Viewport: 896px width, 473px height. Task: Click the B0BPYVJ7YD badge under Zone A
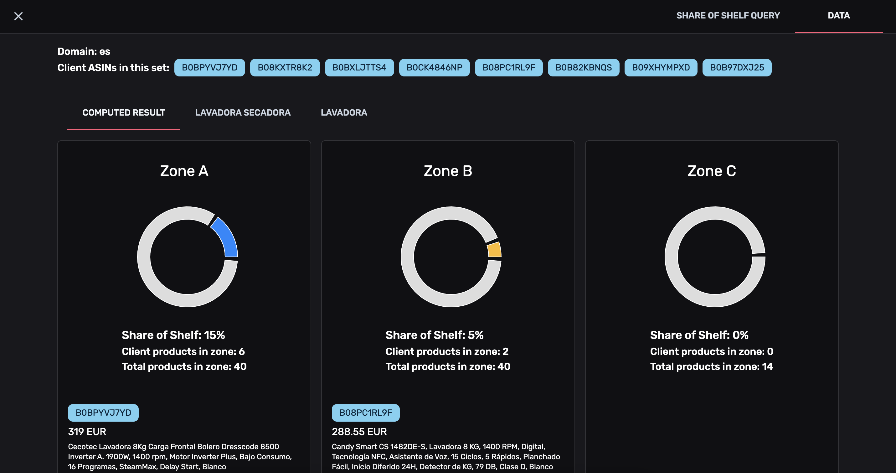click(x=103, y=413)
